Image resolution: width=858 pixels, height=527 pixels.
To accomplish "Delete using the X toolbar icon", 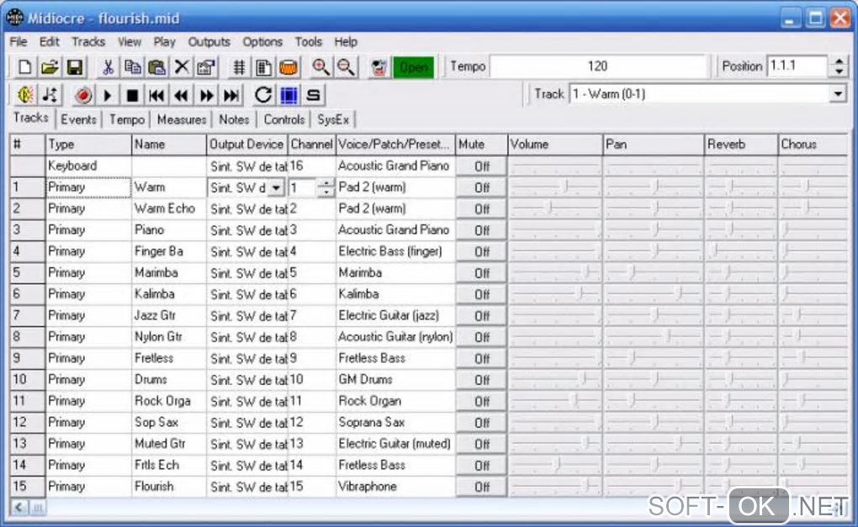I will coord(182,67).
